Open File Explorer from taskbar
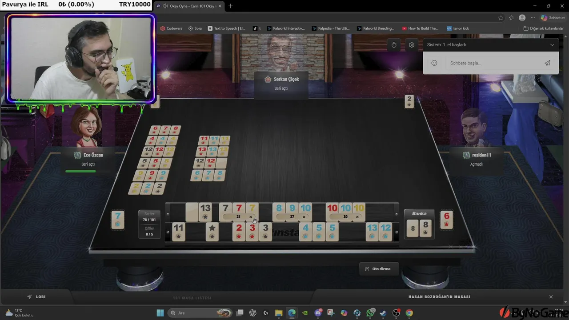The width and height of the screenshot is (569, 320). coord(279,313)
